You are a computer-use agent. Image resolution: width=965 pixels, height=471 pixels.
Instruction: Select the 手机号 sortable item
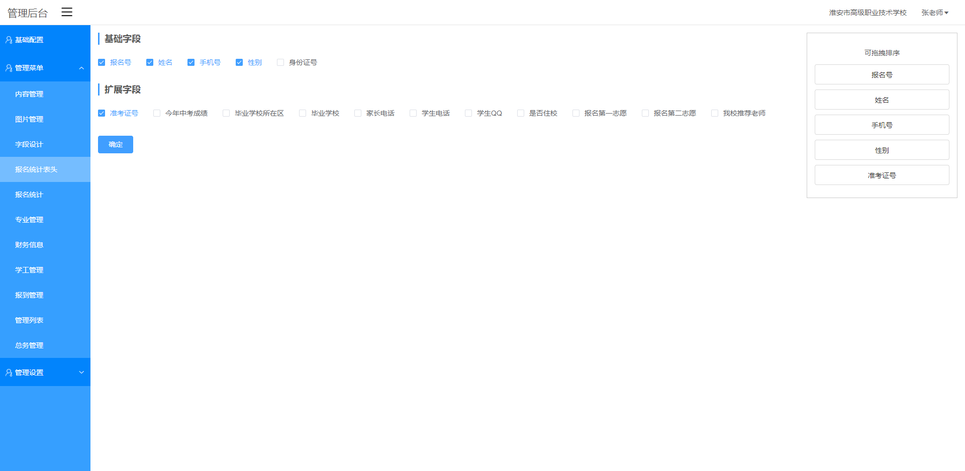tap(882, 125)
